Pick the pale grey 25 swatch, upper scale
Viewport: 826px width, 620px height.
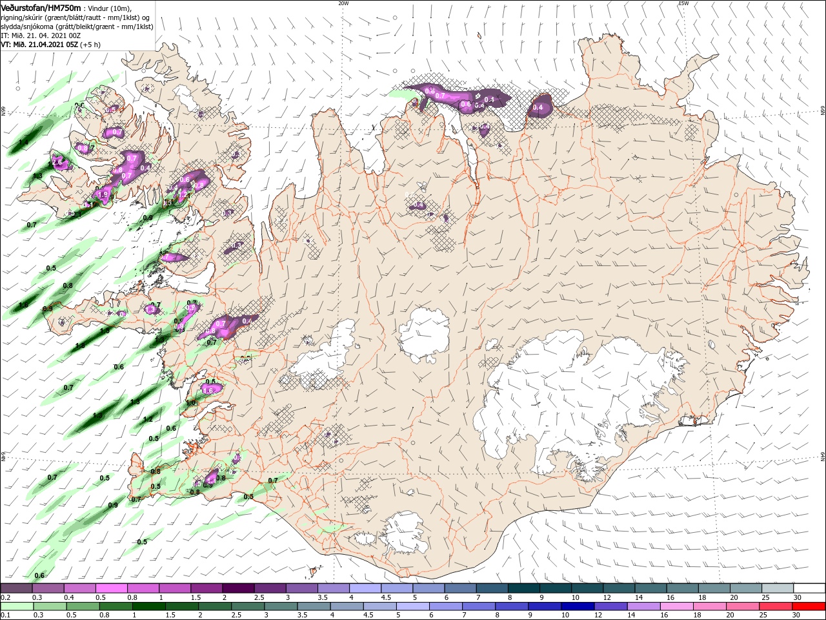coord(778,588)
